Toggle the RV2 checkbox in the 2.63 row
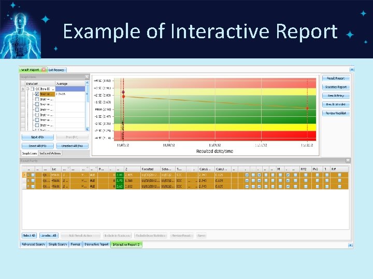 [306, 187]
